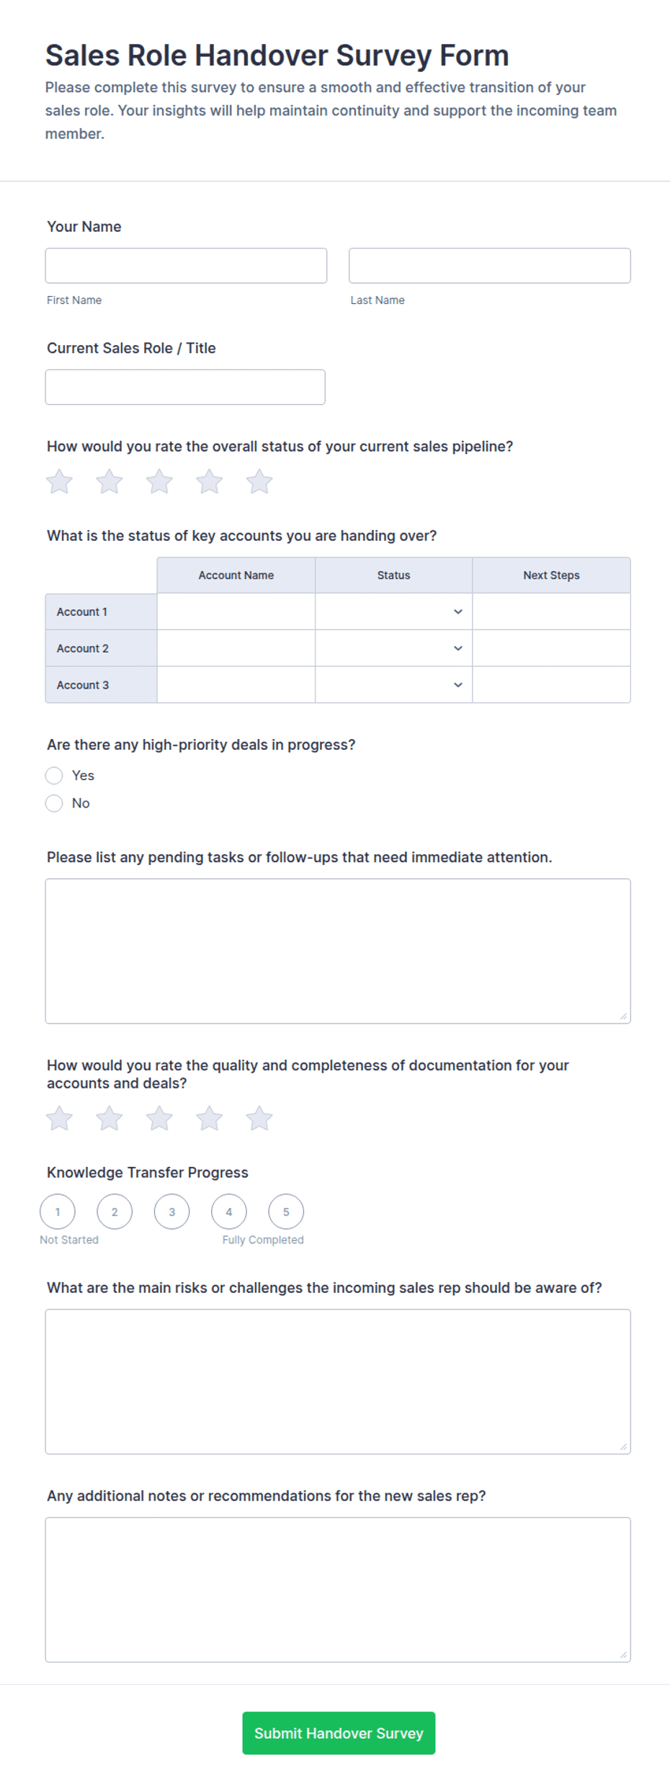The width and height of the screenshot is (670, 1790).
Task: Give documentation quality five stars
Action: click(259, 1118)
